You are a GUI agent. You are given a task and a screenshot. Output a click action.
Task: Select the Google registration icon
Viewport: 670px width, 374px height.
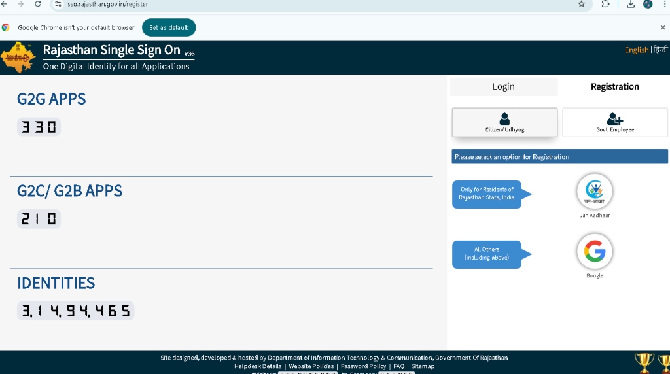[594, 251]
